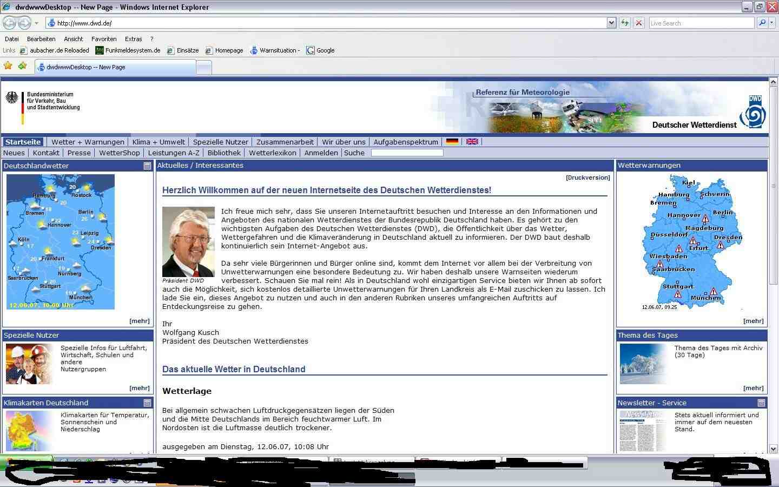Image resolution: width=779 pixels, height=487 pixels.
Task: Toggle the Deutschlandwetter panel collapse box
Action: [x=147, y=166]
